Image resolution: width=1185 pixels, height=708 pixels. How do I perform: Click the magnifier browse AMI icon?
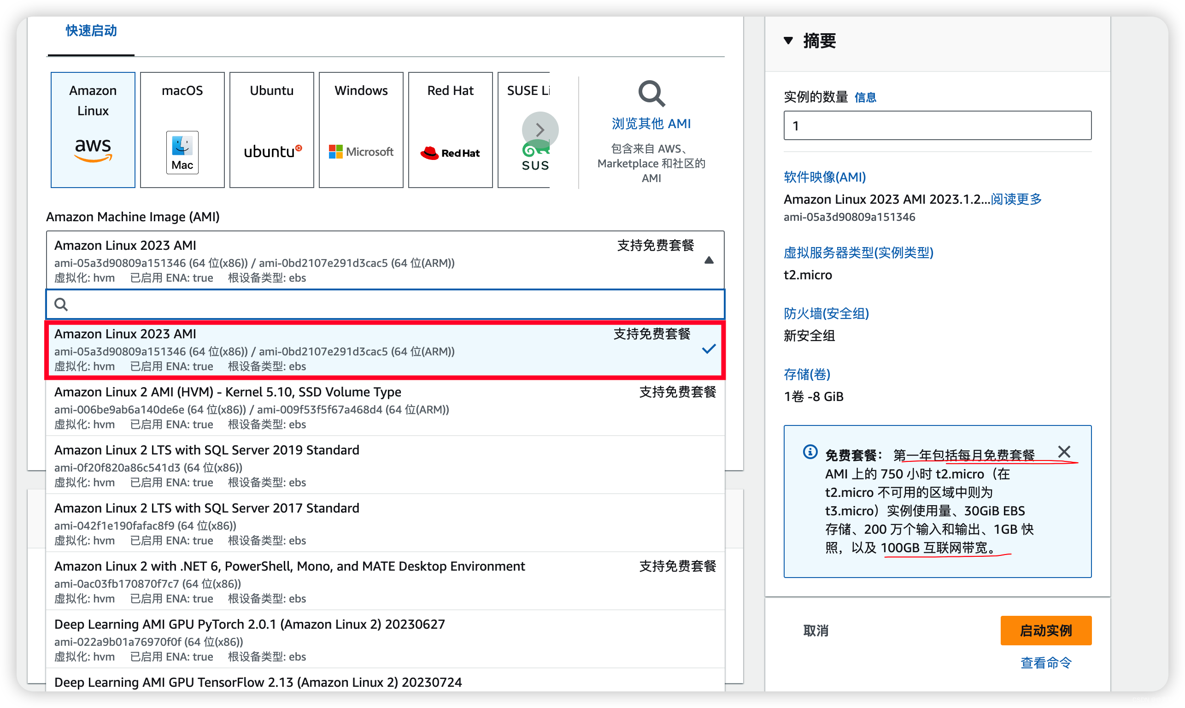[651, 94]
